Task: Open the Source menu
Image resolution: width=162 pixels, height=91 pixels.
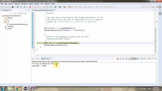Action: point(11,4)
